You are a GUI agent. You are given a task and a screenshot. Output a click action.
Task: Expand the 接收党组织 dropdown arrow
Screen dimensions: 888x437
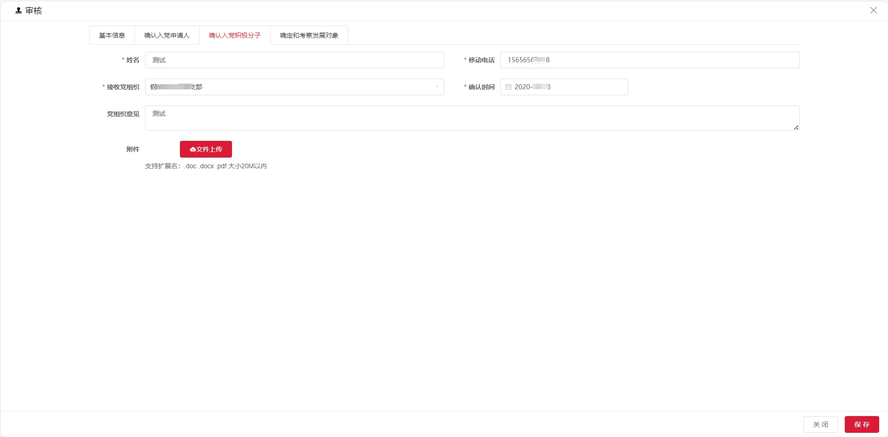437,87
